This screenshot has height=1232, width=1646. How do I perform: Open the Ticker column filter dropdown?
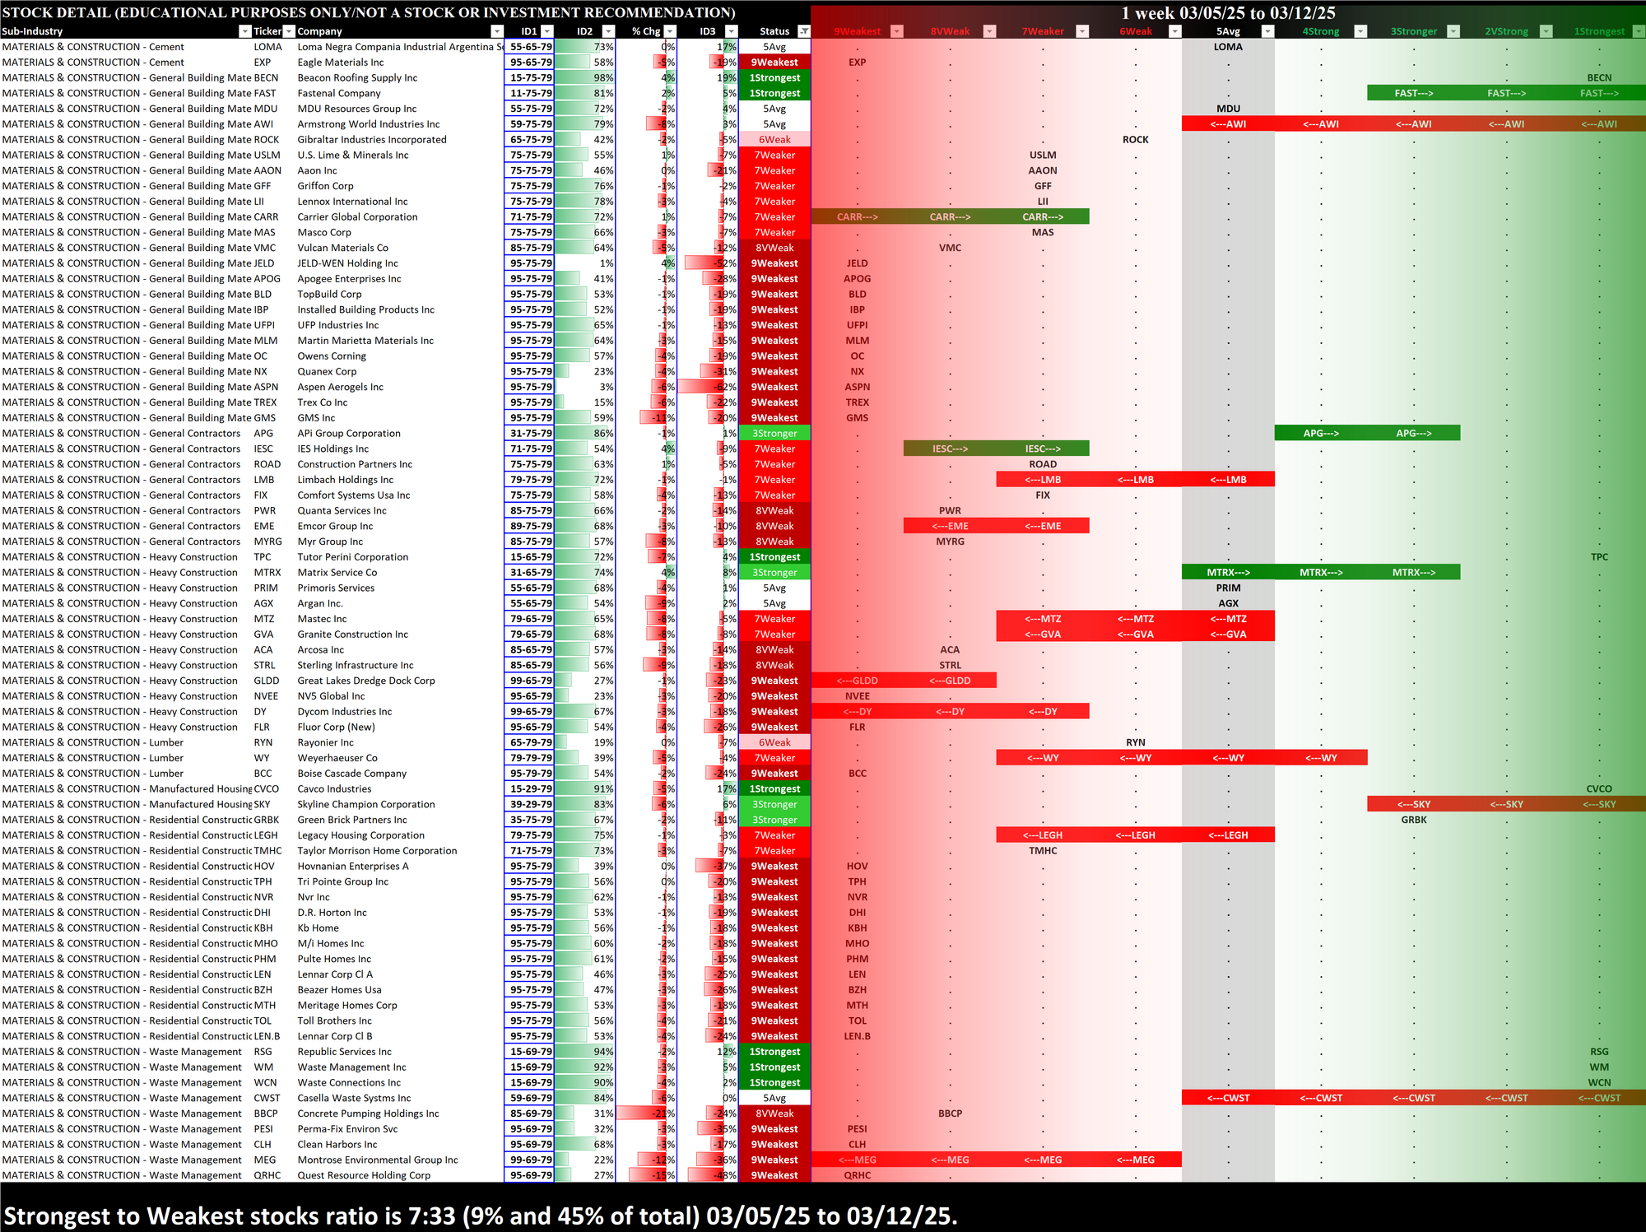point(289,31)
